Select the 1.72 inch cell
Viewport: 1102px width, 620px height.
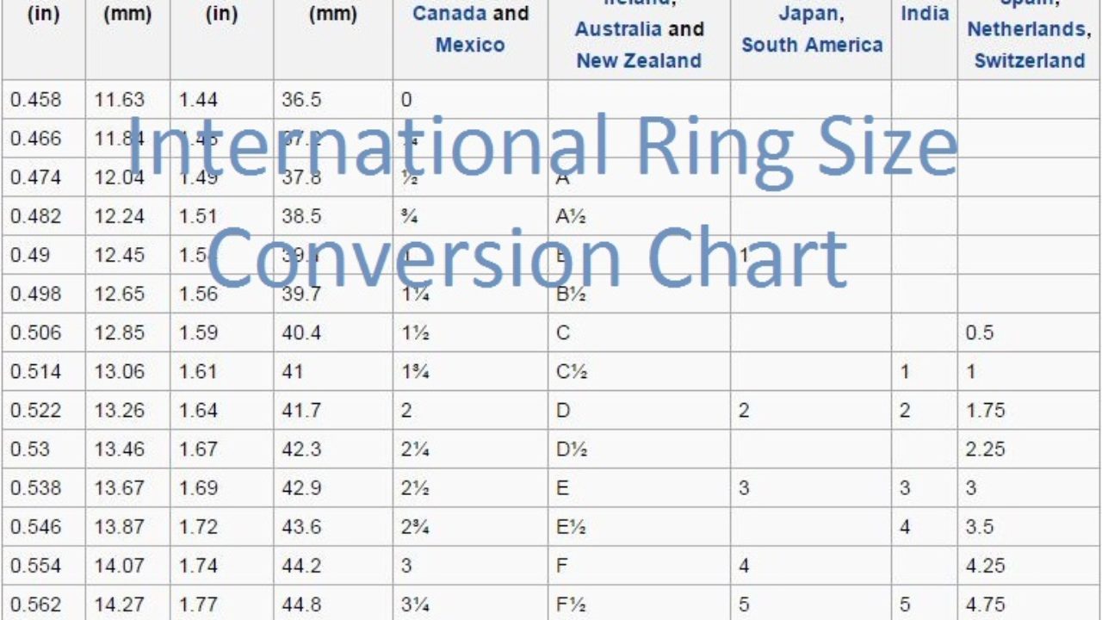221,527
